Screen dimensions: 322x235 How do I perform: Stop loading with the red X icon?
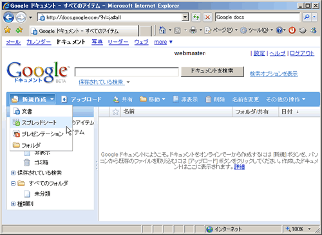207,17
